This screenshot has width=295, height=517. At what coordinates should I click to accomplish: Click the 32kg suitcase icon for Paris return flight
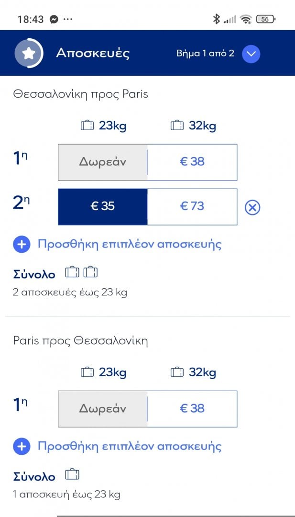click(x=176, y=372)
